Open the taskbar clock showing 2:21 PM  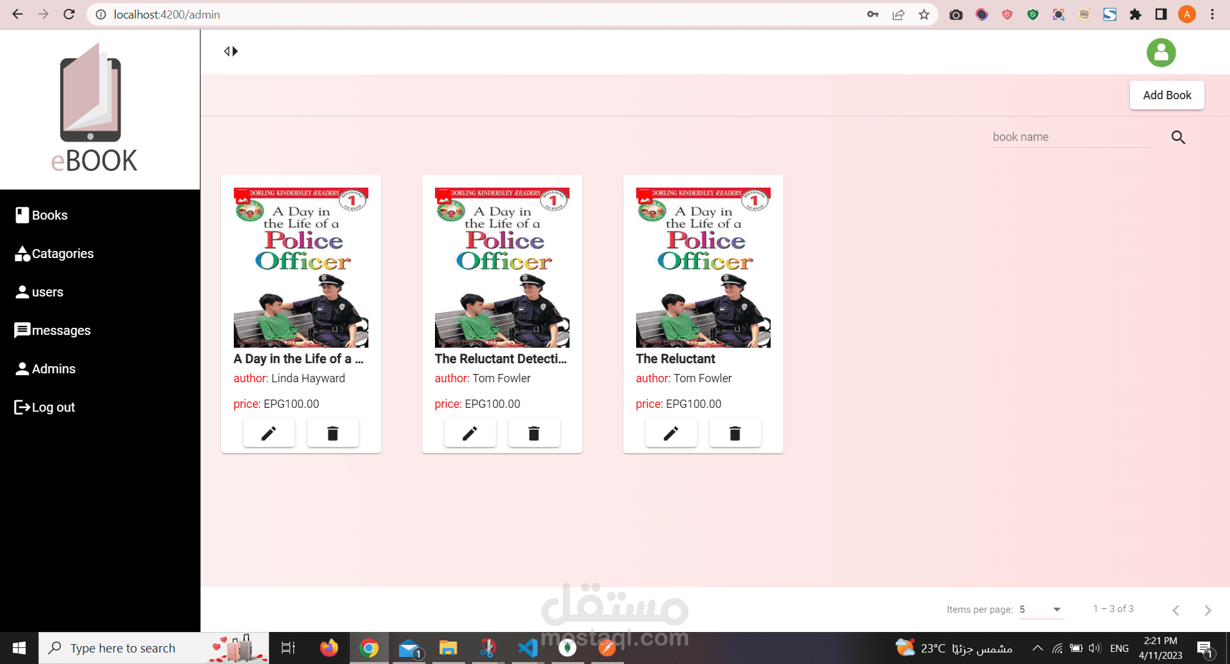[x=1160, y=648]
